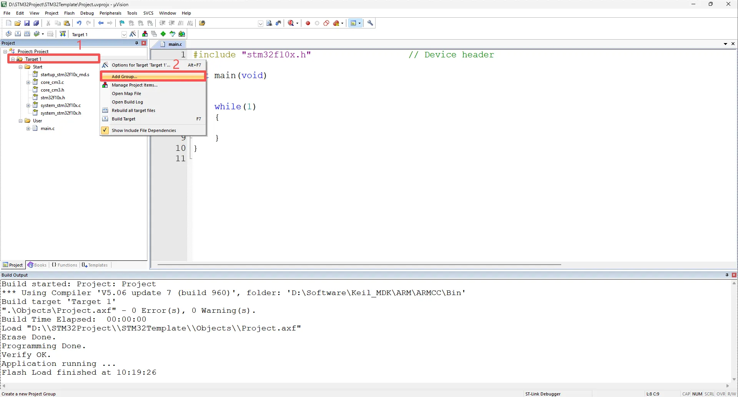Expand the main.c node in project tree
The width and height of the screenshot is (738, 397).
28,128
